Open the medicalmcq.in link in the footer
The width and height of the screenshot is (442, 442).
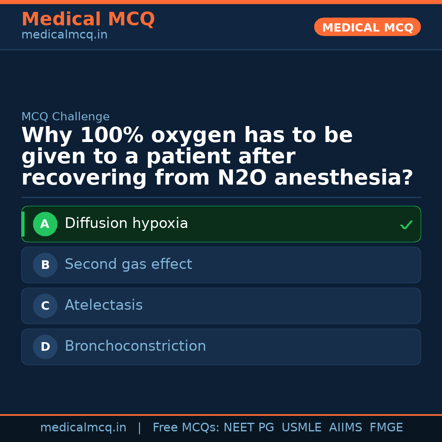pyautogui.click(x=83, y=428)
